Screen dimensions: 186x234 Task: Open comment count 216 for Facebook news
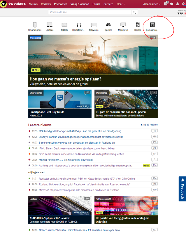[x=155, y=184]
